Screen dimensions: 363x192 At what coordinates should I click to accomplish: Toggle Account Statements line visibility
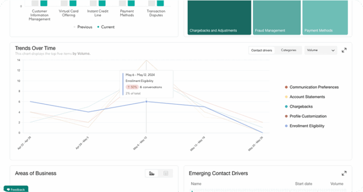307,97
